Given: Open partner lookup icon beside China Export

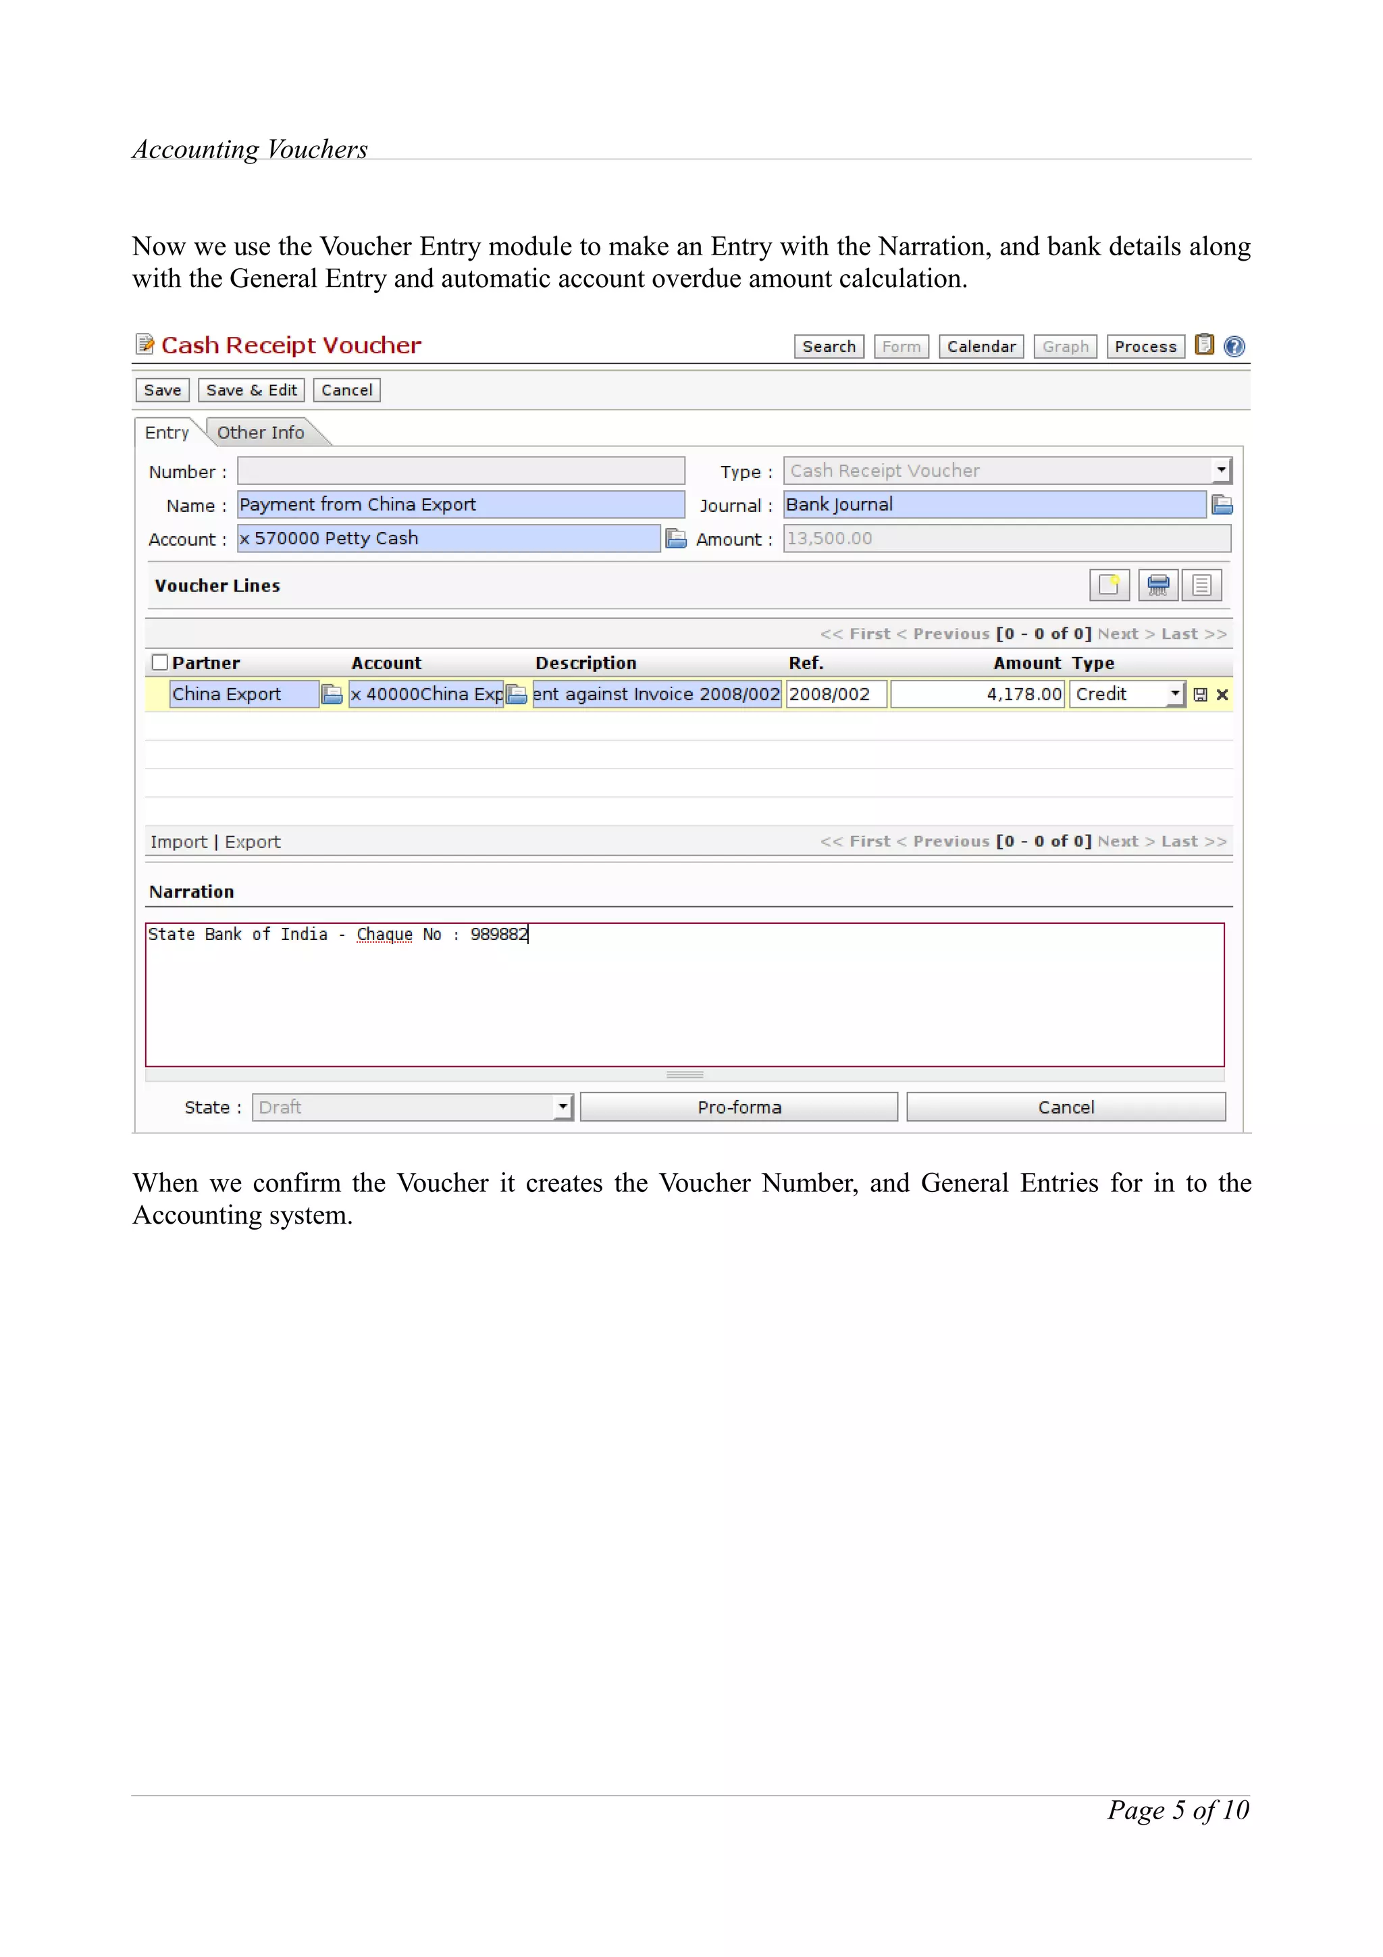Looking at the screenshot, I should (332, 695).
